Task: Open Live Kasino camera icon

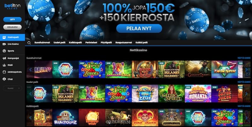Action: point(4,44)
